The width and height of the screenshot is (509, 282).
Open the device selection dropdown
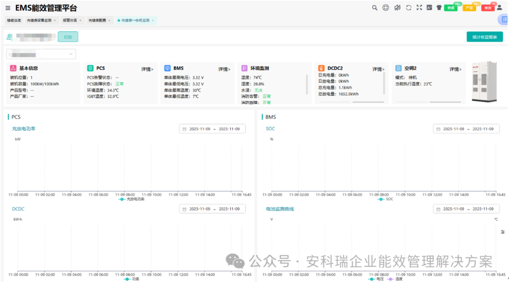(x=41, y=54)
